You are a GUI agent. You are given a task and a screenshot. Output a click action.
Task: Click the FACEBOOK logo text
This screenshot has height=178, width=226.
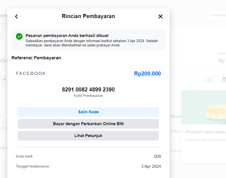(31, 73)
